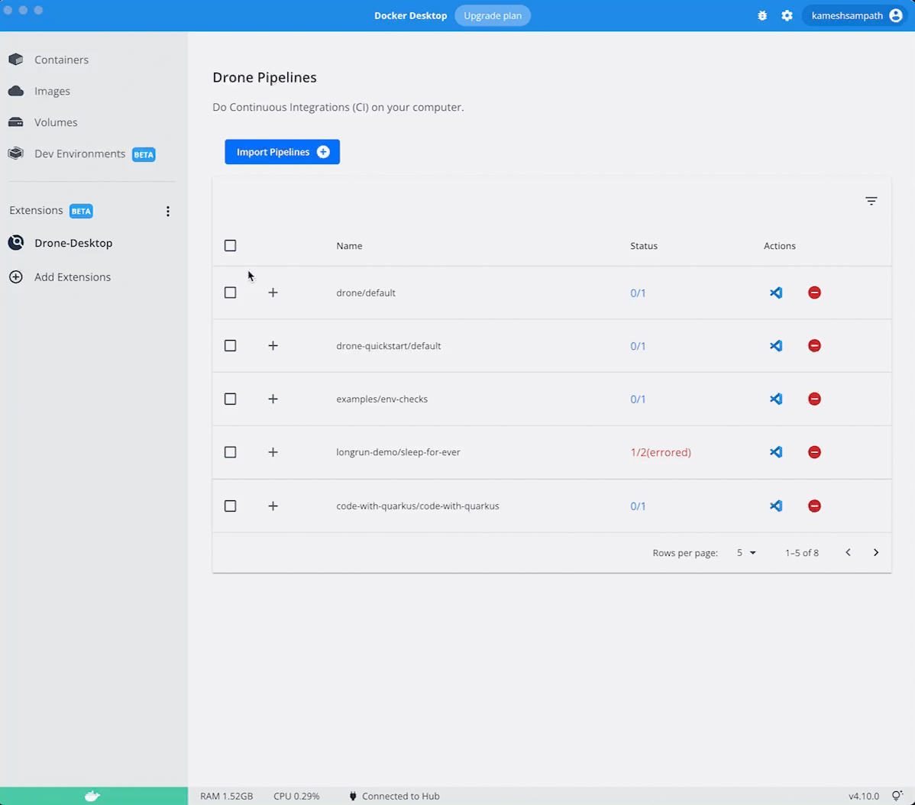Click the 0/1 status of examples/env-checks
Image resolution: width=915 pixels, height=805 pixels.
click(x=638, y=399)
